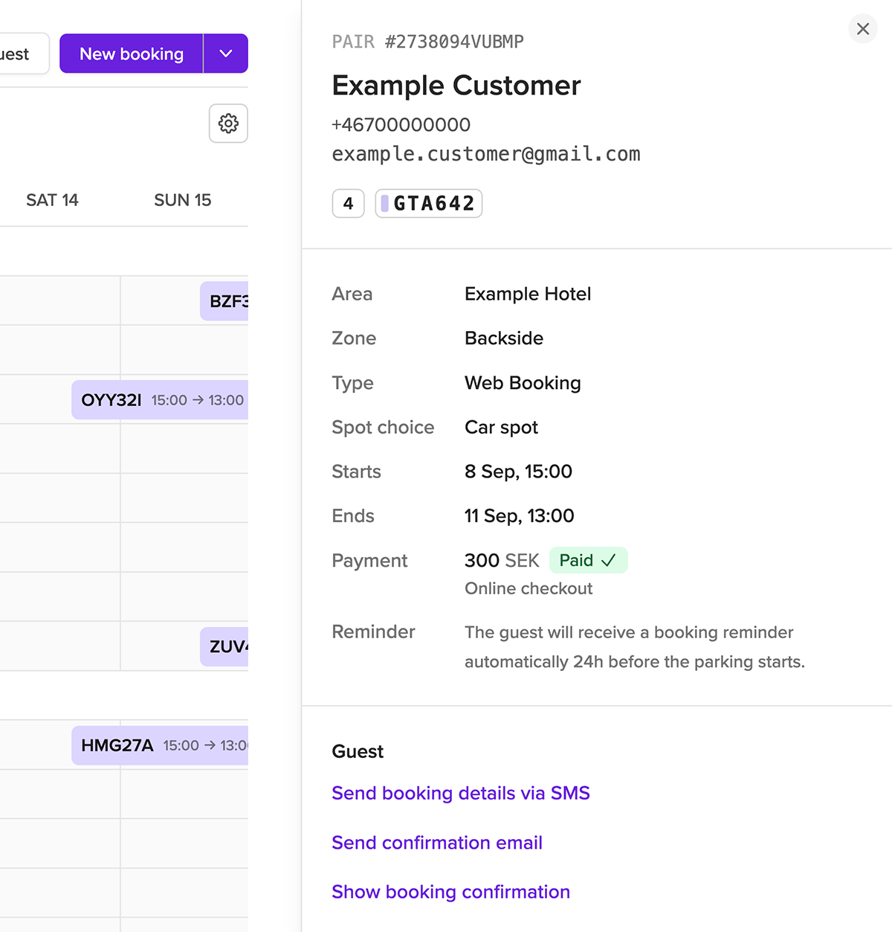Click end time 11 Sep, 13:00
Image resolution: width=892 pixels, height=932 pixels.
pos(520,516)
